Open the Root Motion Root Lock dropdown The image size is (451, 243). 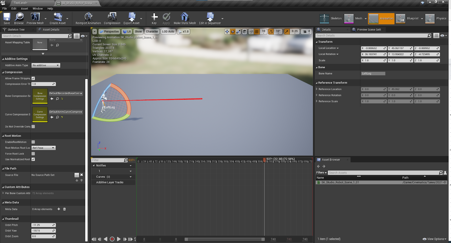[43, 148]
